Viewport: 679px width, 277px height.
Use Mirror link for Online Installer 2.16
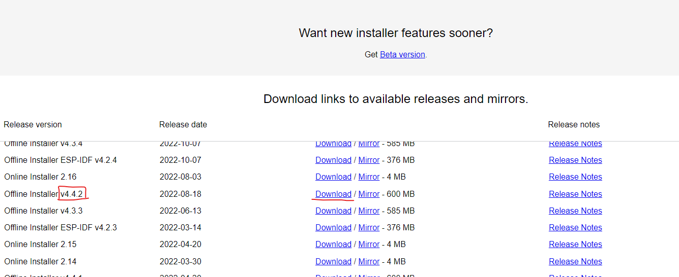(x=369, y=177)
